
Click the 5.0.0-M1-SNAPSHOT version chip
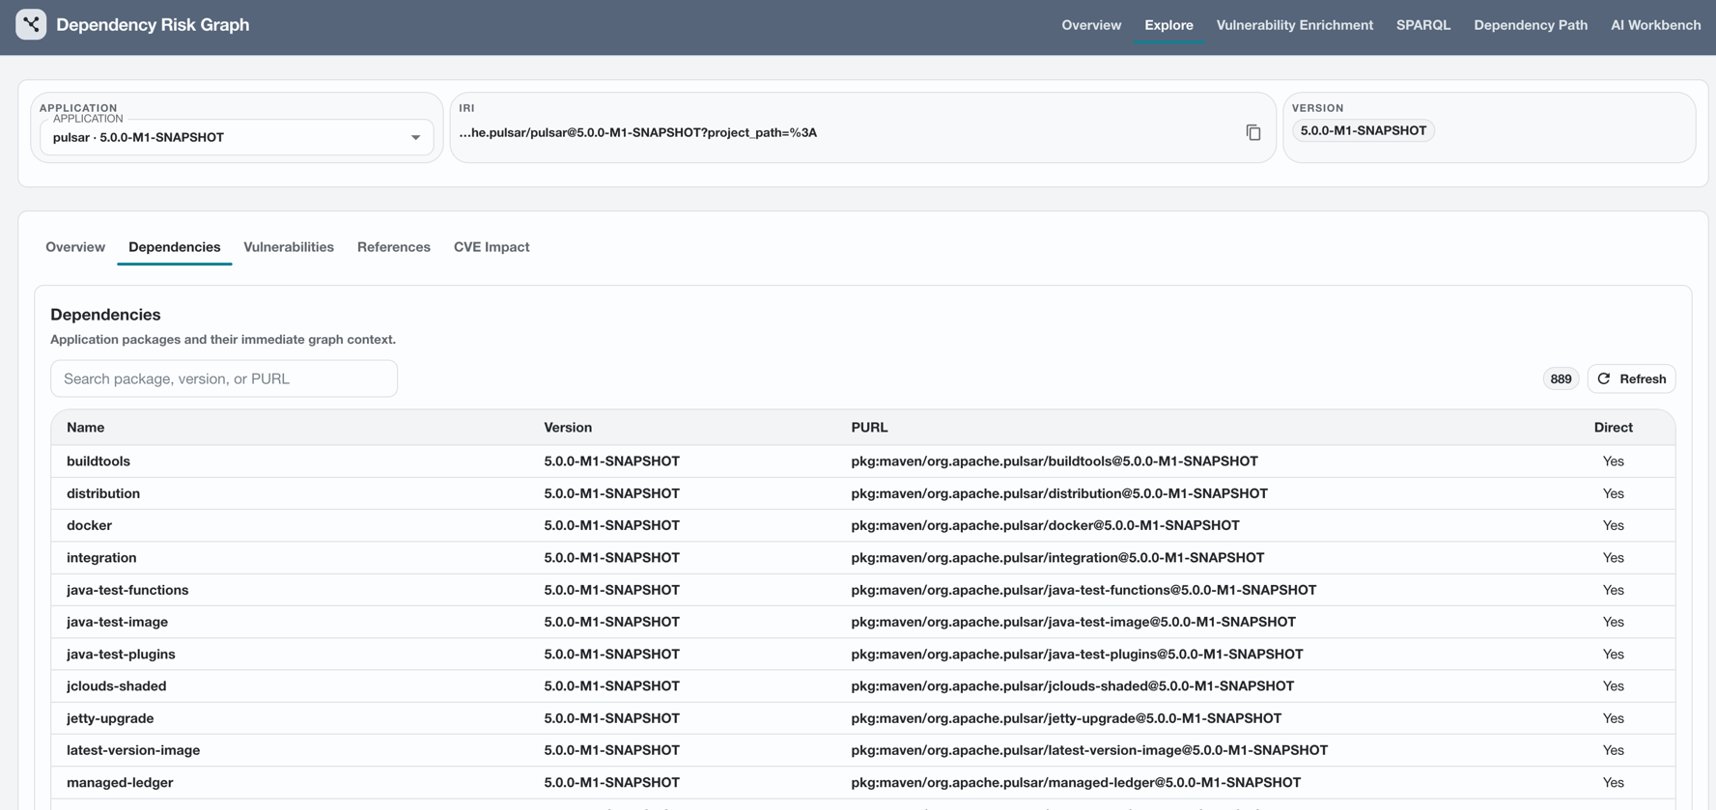[1363, 130]
